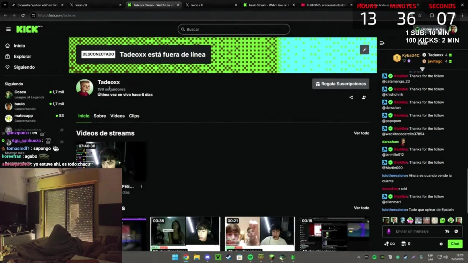Switch to the CLUBHATS browser tab

[x=327, y=5]
